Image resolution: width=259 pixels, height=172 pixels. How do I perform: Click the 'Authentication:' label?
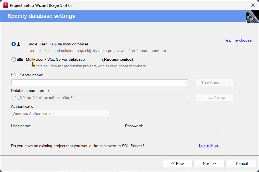point(24,107)
